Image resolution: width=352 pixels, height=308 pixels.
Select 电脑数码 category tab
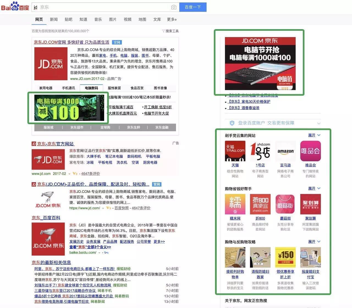[x=91, y=88]
